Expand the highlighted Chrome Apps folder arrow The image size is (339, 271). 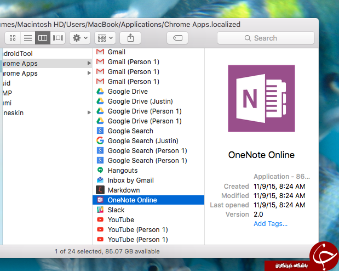pyautogui.click(x=89, y=63)
